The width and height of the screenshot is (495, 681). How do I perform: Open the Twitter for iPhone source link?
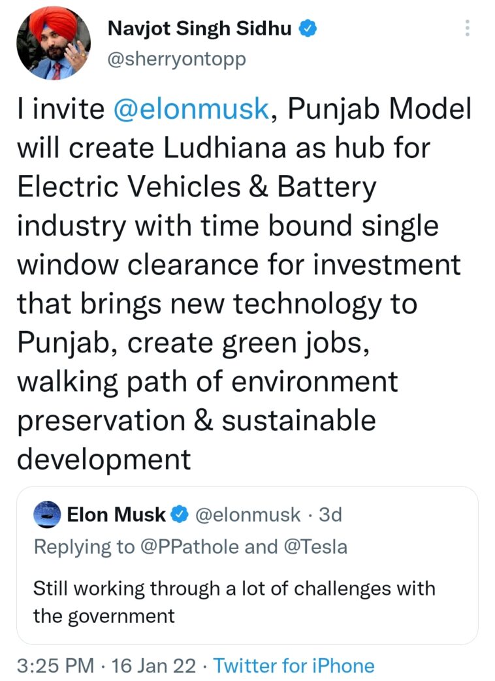click(295, 665)
